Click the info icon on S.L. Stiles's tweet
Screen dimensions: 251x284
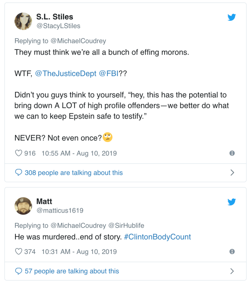(232, 153)
